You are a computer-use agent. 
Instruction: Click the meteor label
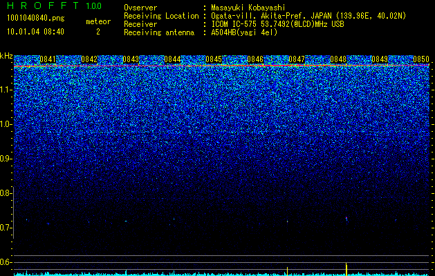point(98,21)
